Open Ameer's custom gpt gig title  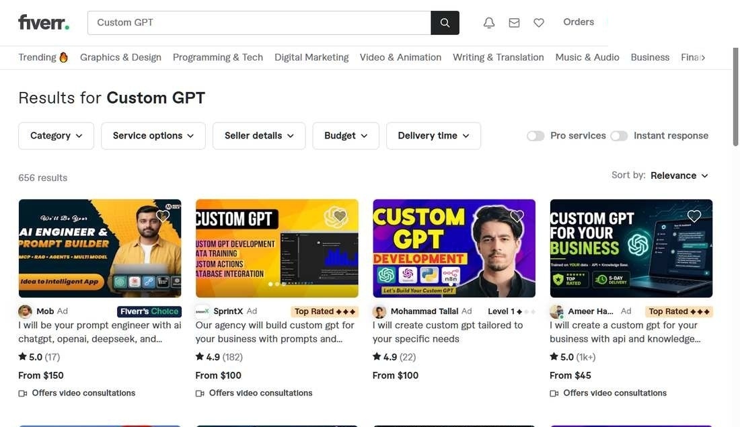pos(625,332)
